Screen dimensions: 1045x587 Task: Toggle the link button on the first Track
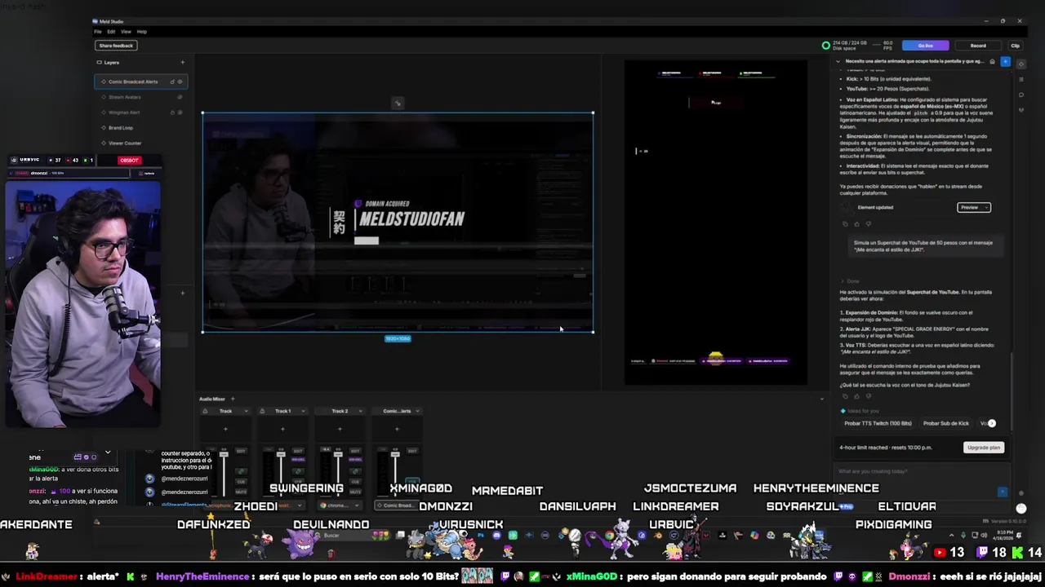241,471
